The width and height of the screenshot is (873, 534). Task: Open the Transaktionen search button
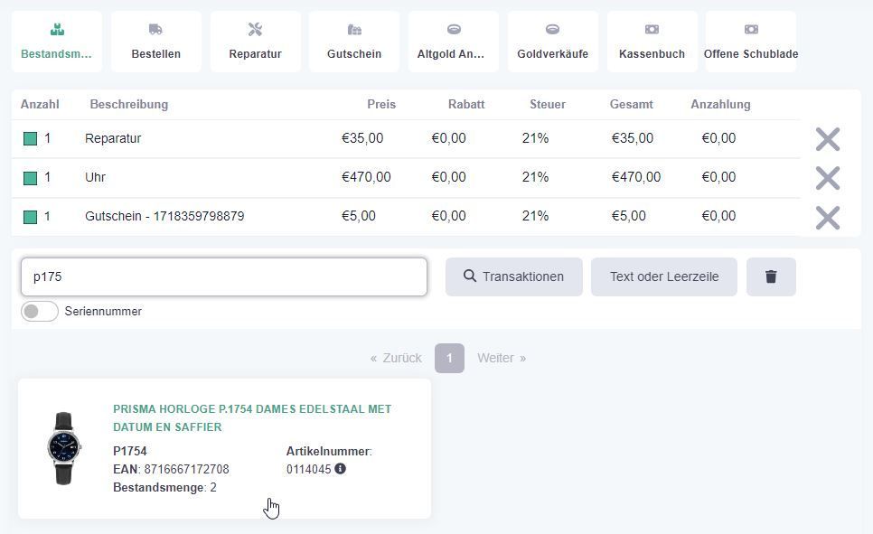514,276
